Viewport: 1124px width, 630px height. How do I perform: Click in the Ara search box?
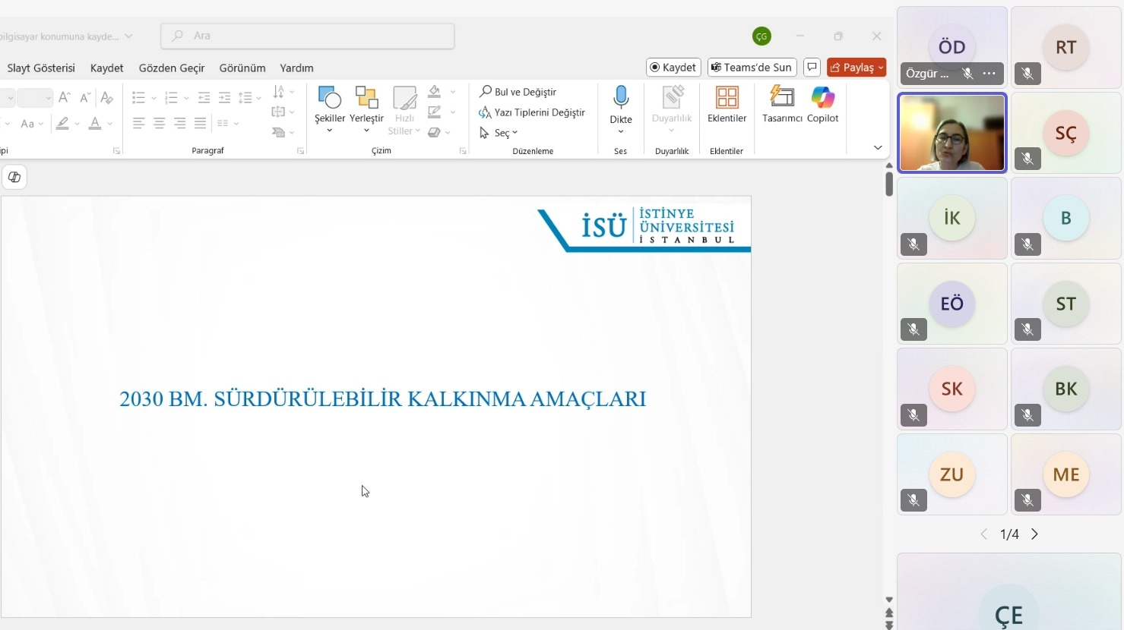click(308, 36)
